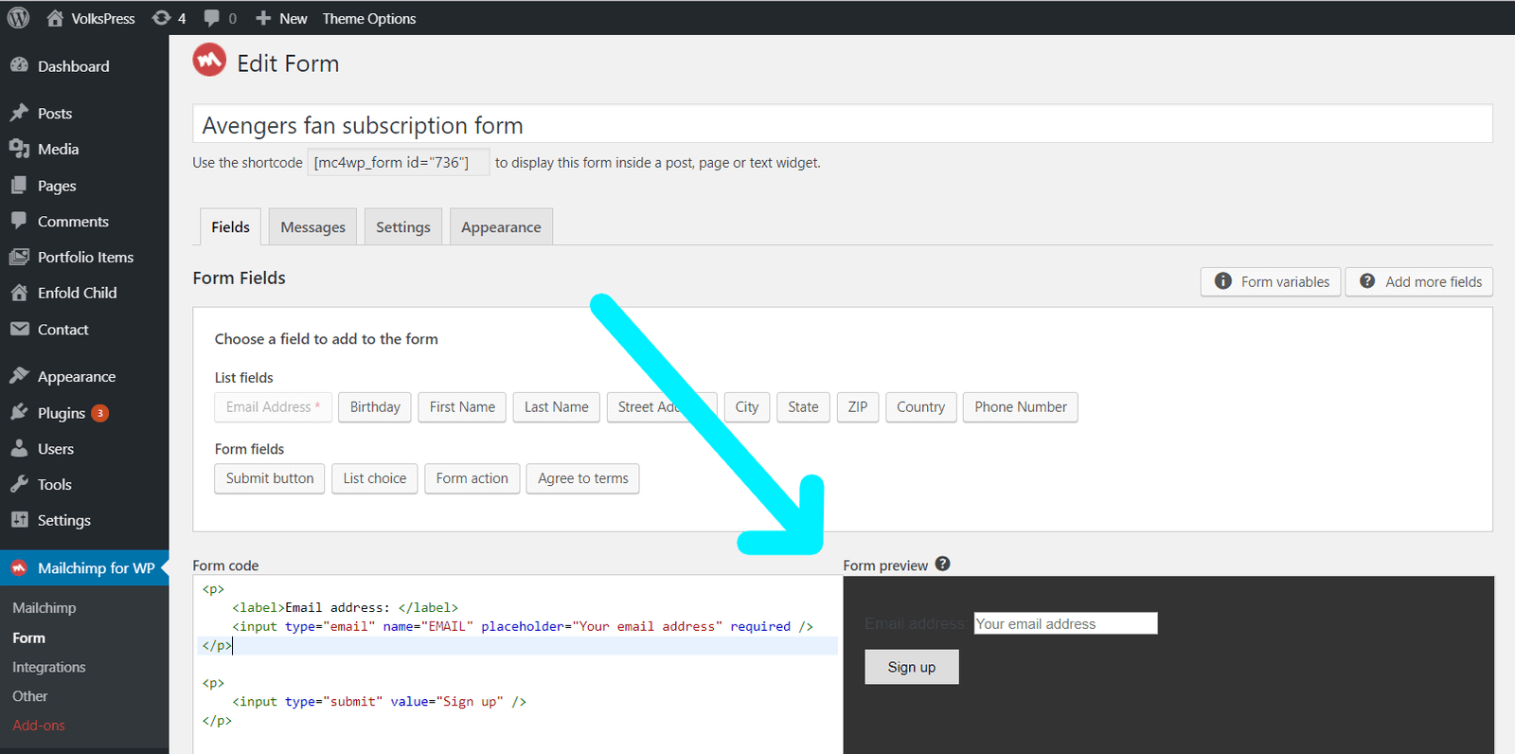Click the Enfold Child home icon
The height and width of the screenshot is (754, 1515).
coord(19,293)
